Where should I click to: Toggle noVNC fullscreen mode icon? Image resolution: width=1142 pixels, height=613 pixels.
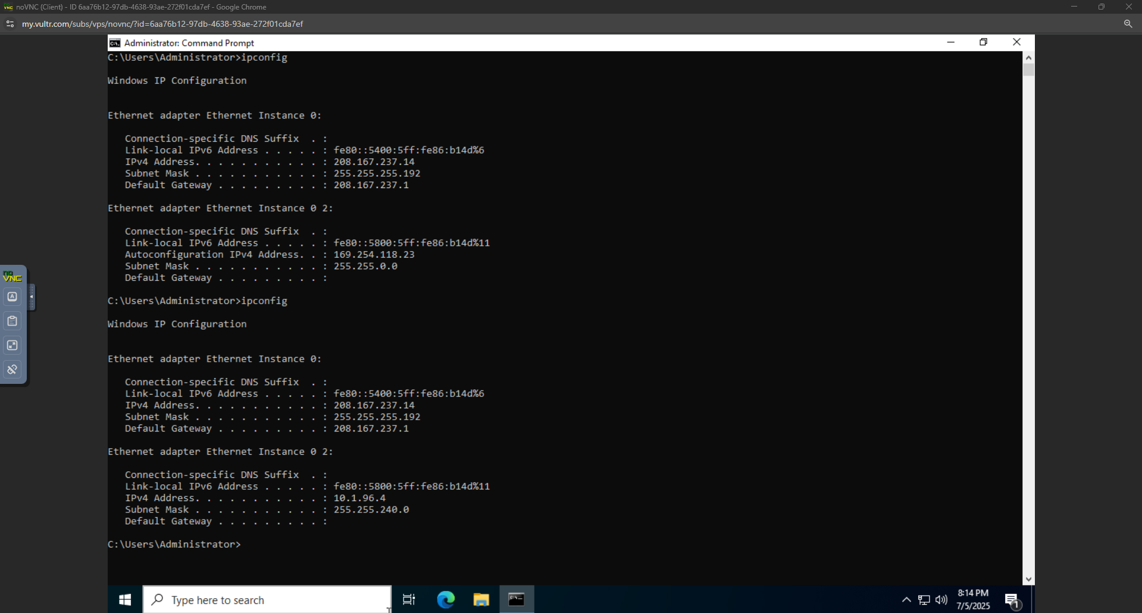(12, 345)
